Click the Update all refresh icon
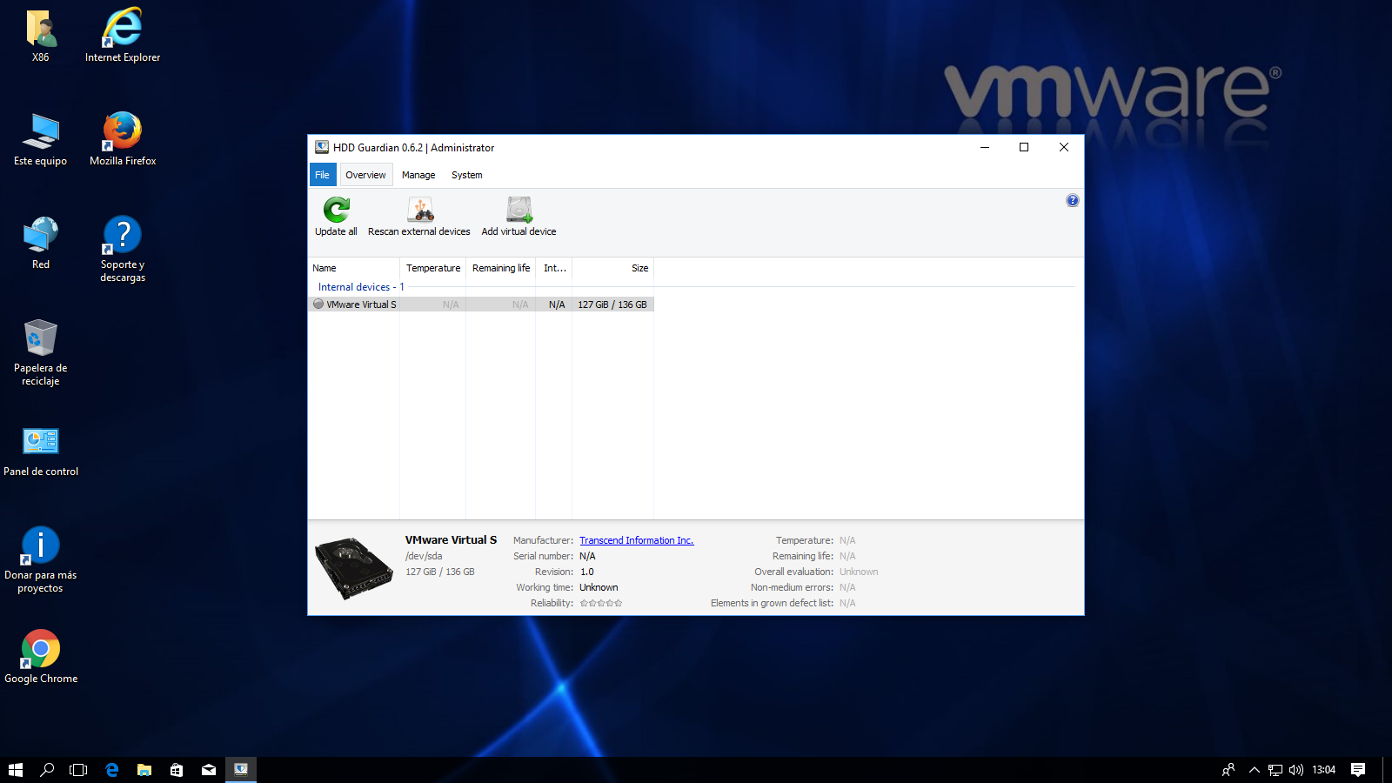1392x783 pixels. 337,210
